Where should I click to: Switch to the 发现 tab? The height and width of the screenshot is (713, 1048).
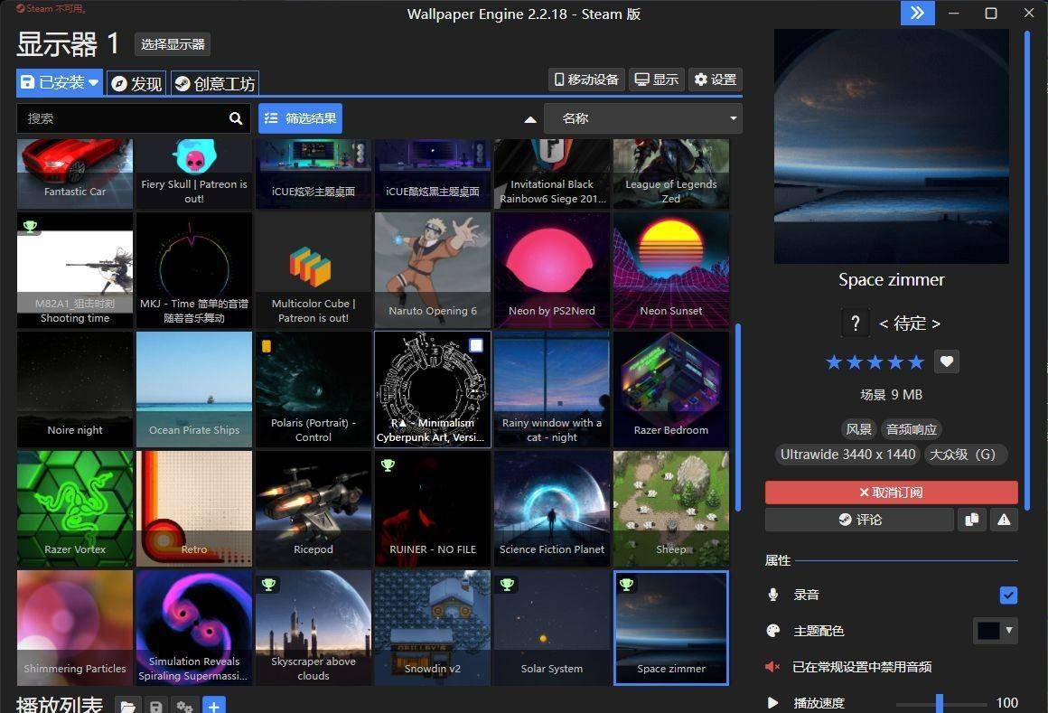point(136,83)
